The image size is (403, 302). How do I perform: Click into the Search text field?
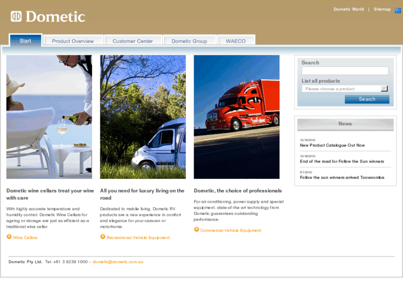point(345,71)
